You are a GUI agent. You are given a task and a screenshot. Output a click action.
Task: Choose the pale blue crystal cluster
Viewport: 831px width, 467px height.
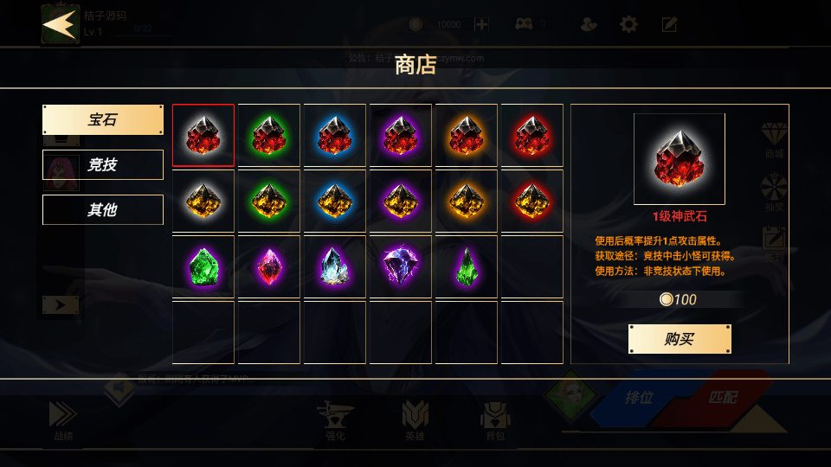[335, 267]
